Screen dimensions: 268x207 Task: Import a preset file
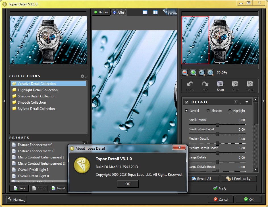click(x=58, y=188)
